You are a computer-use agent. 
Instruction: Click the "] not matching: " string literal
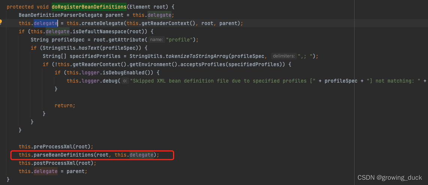pyautogui.click(x=393, y=81)
